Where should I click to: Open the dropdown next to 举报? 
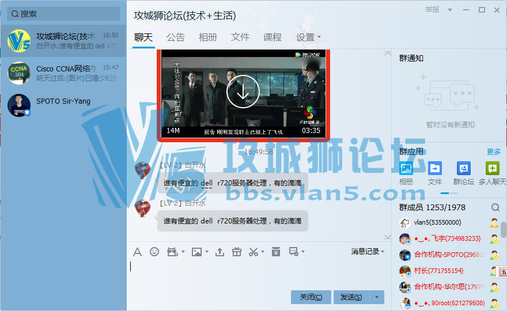pos(450,10)
